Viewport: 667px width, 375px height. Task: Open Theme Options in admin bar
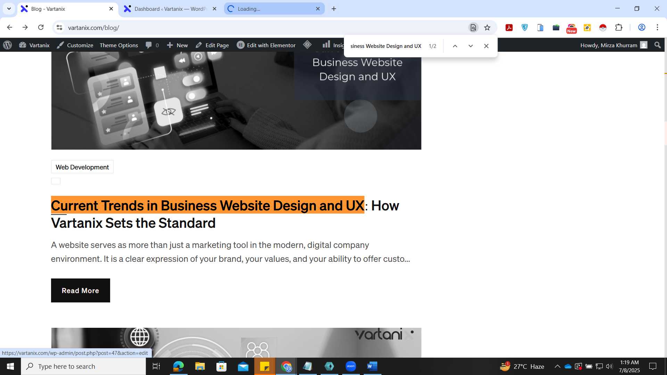[x=119, y=45]
